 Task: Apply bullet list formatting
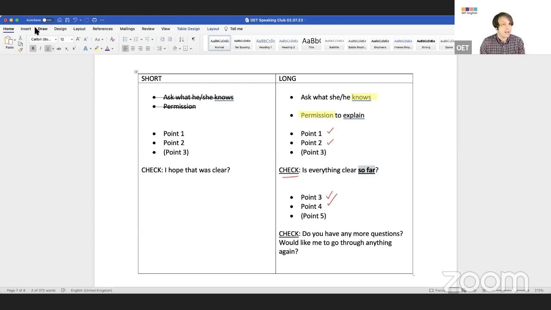(125, 39)
